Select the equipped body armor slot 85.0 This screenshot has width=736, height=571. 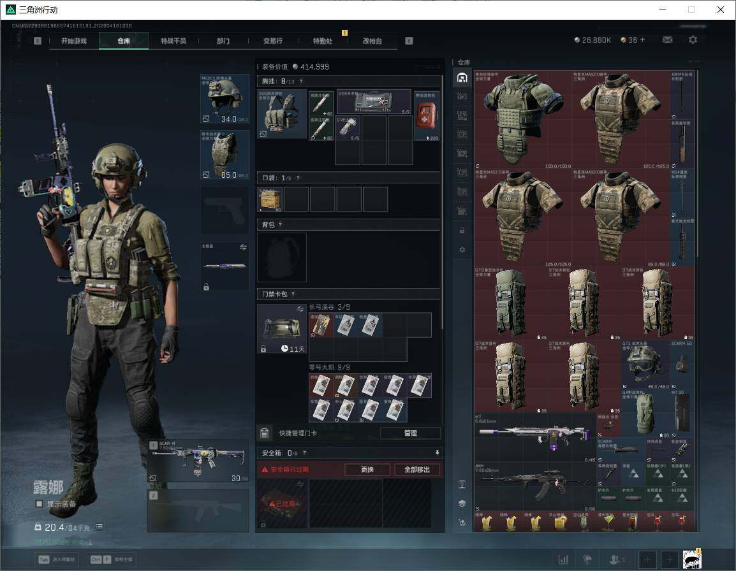225,155
